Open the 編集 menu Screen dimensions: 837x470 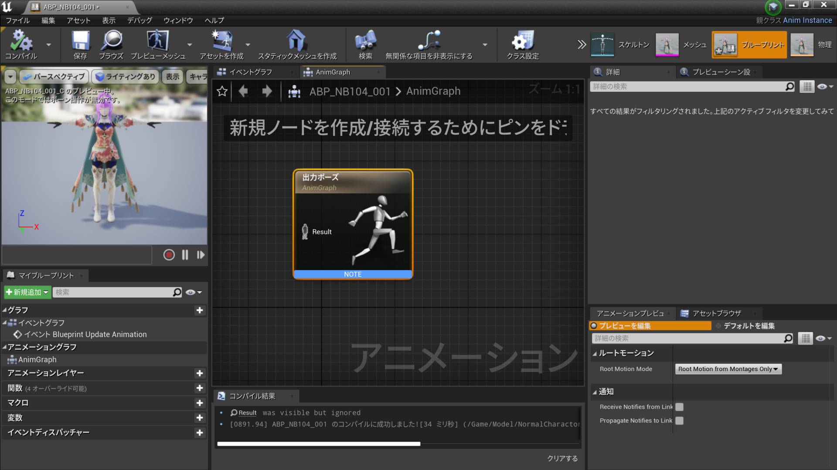pyautogui.click(x=48, y=20)
